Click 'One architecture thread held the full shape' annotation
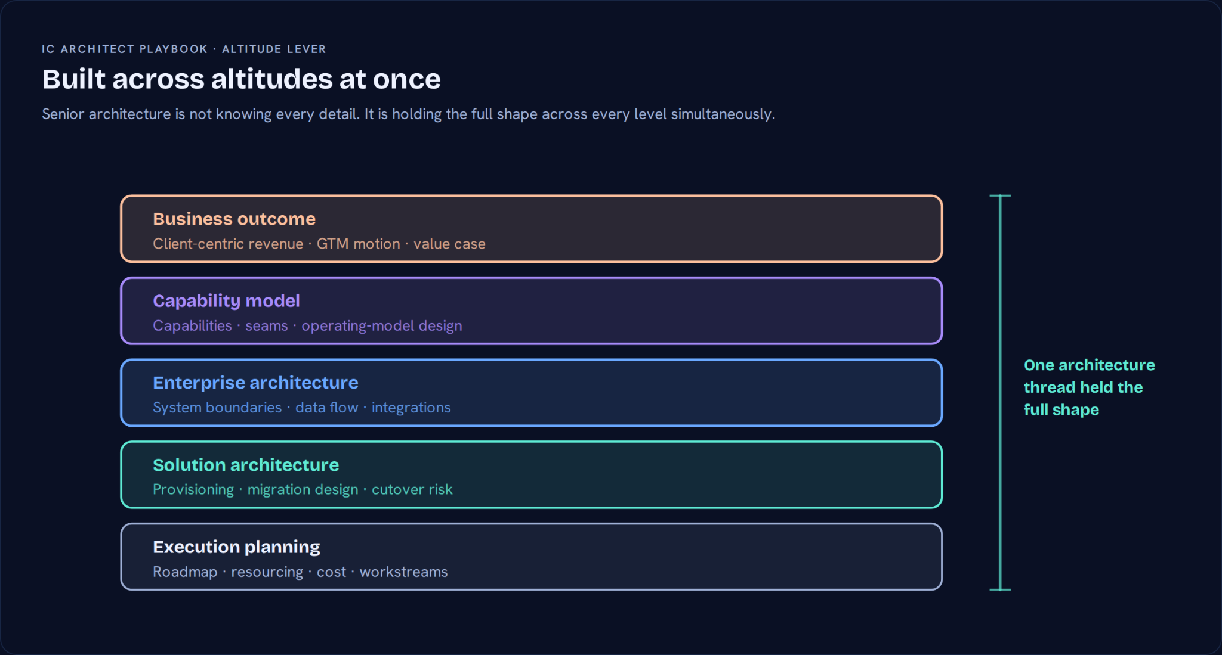1222x655 pixels. 1089,387
